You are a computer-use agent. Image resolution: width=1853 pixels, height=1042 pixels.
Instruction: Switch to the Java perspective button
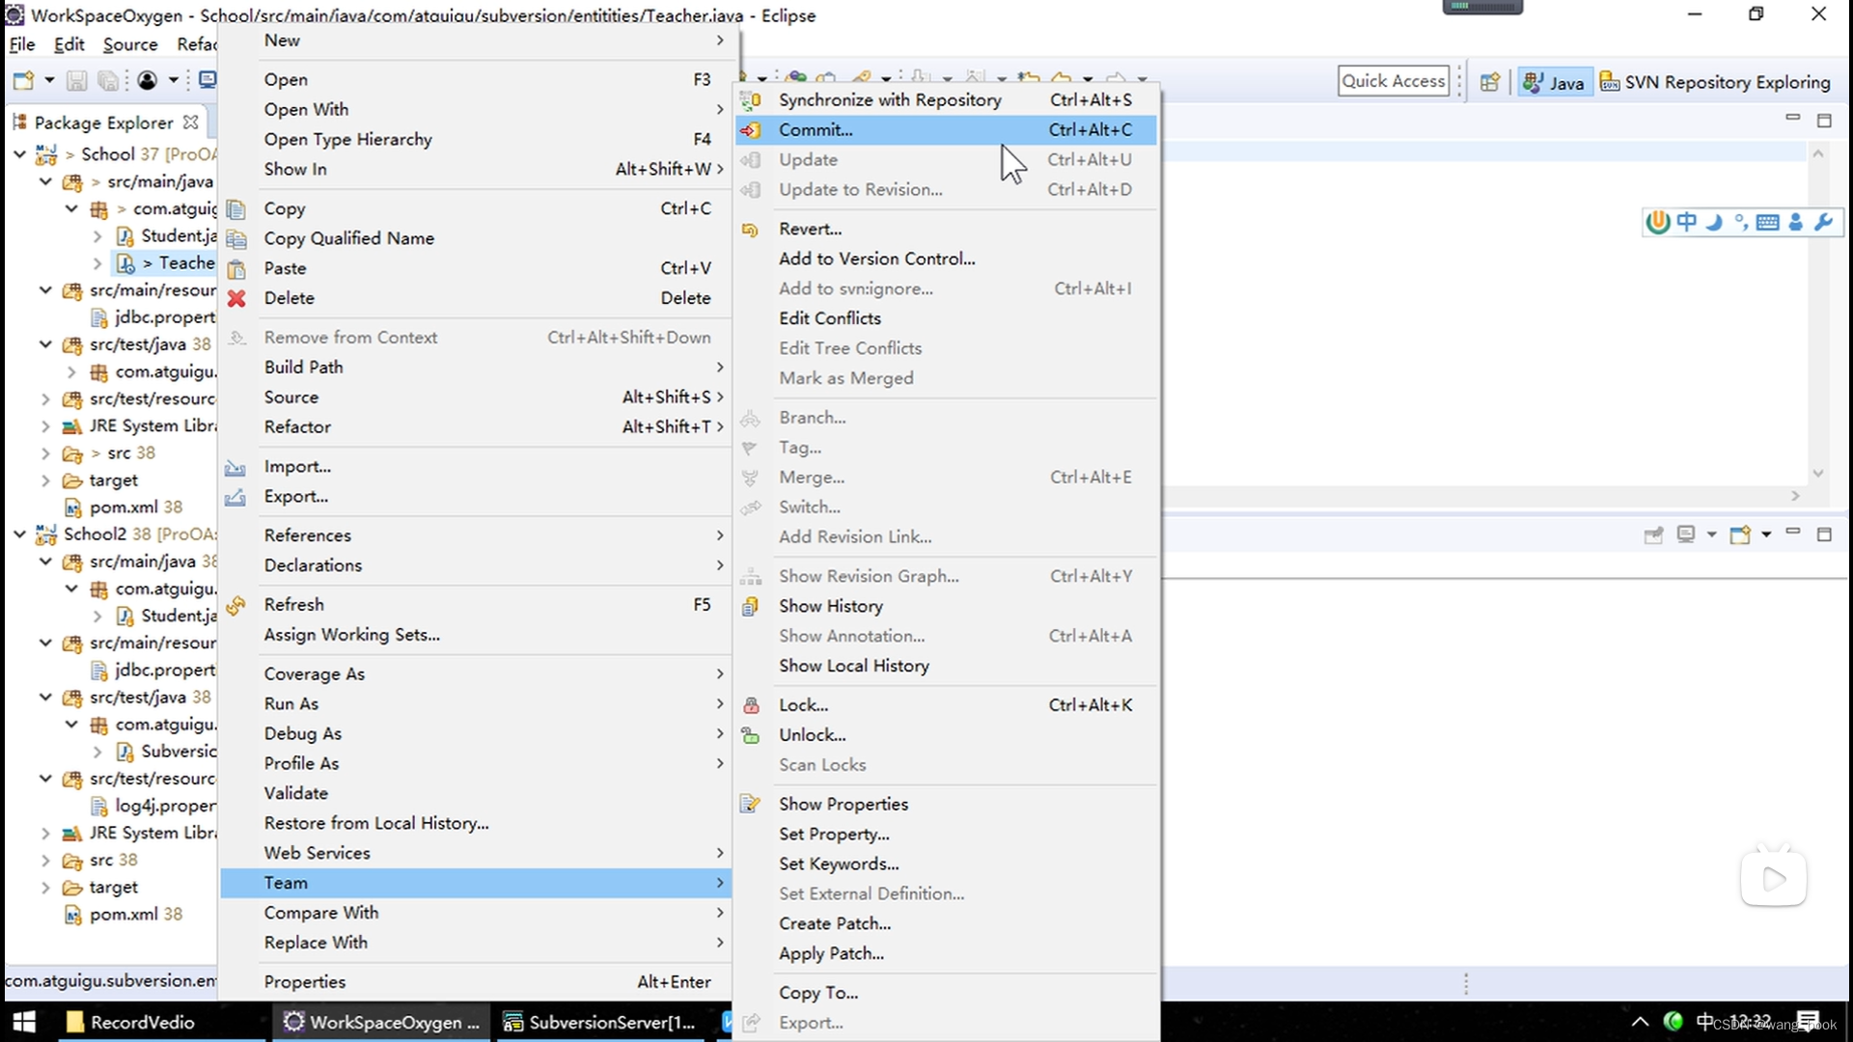pos(1553,82)
